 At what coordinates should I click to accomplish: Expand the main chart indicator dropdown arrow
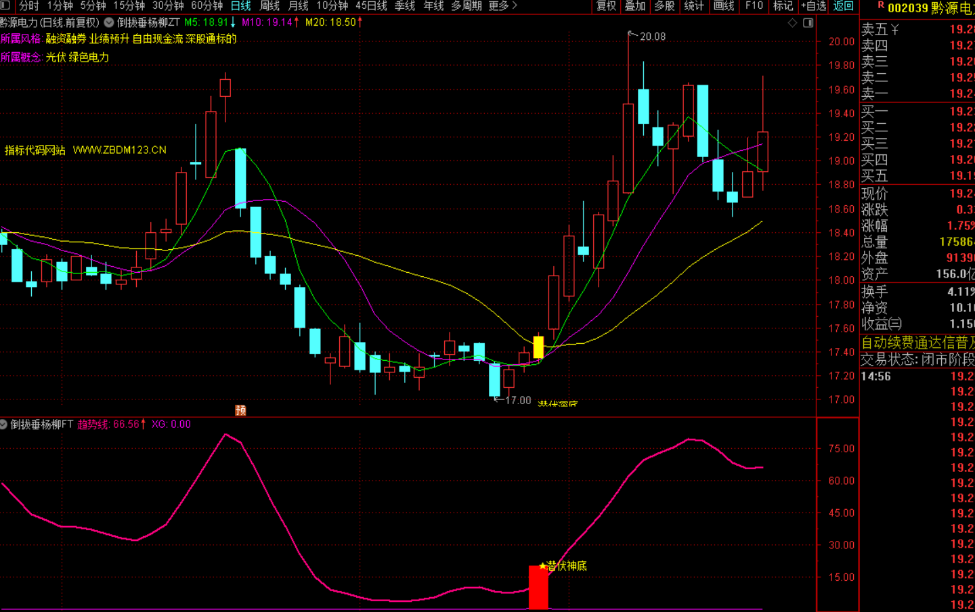(108, 22)
